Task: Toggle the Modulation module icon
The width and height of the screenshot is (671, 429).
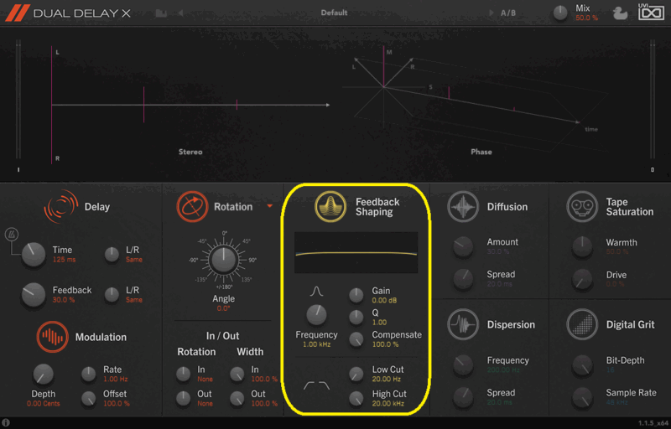Action: pos(52,337)
